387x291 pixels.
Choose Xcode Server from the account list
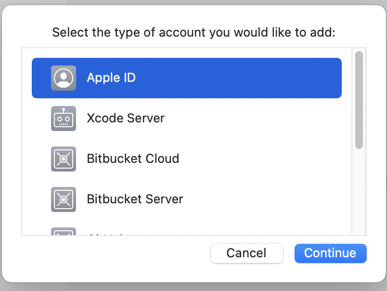[x=126, y=118]
